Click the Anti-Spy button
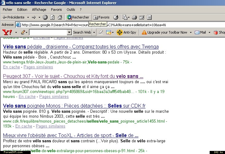Screen dimensions: 225x154 126,32
